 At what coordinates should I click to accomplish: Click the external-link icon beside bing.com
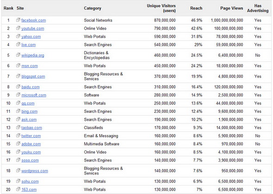tap(18, 111)
